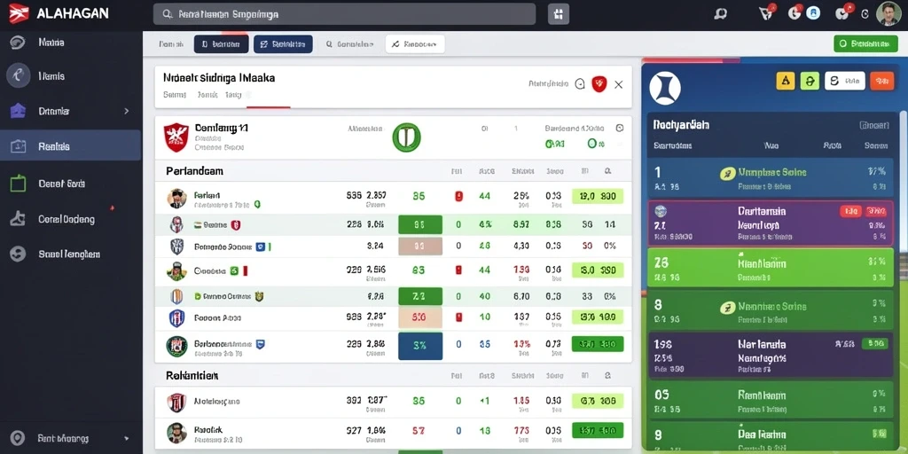This screenshot has height=454, width=908.
Task: Select the blue row numbered 1 in the right panel
Action: pyautogui.click(x=771, y=179)
